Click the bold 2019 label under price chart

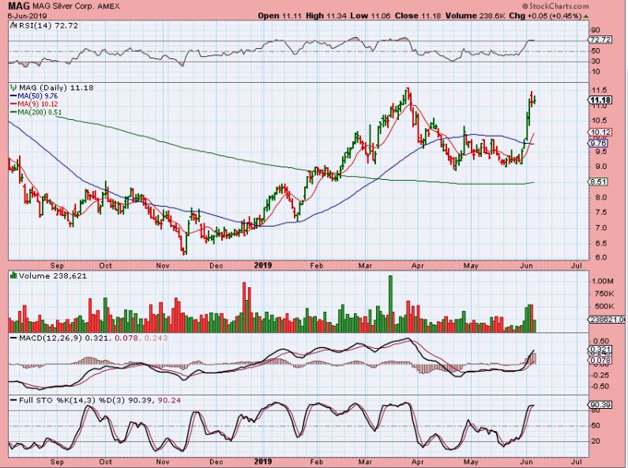[x=263, y=265]
